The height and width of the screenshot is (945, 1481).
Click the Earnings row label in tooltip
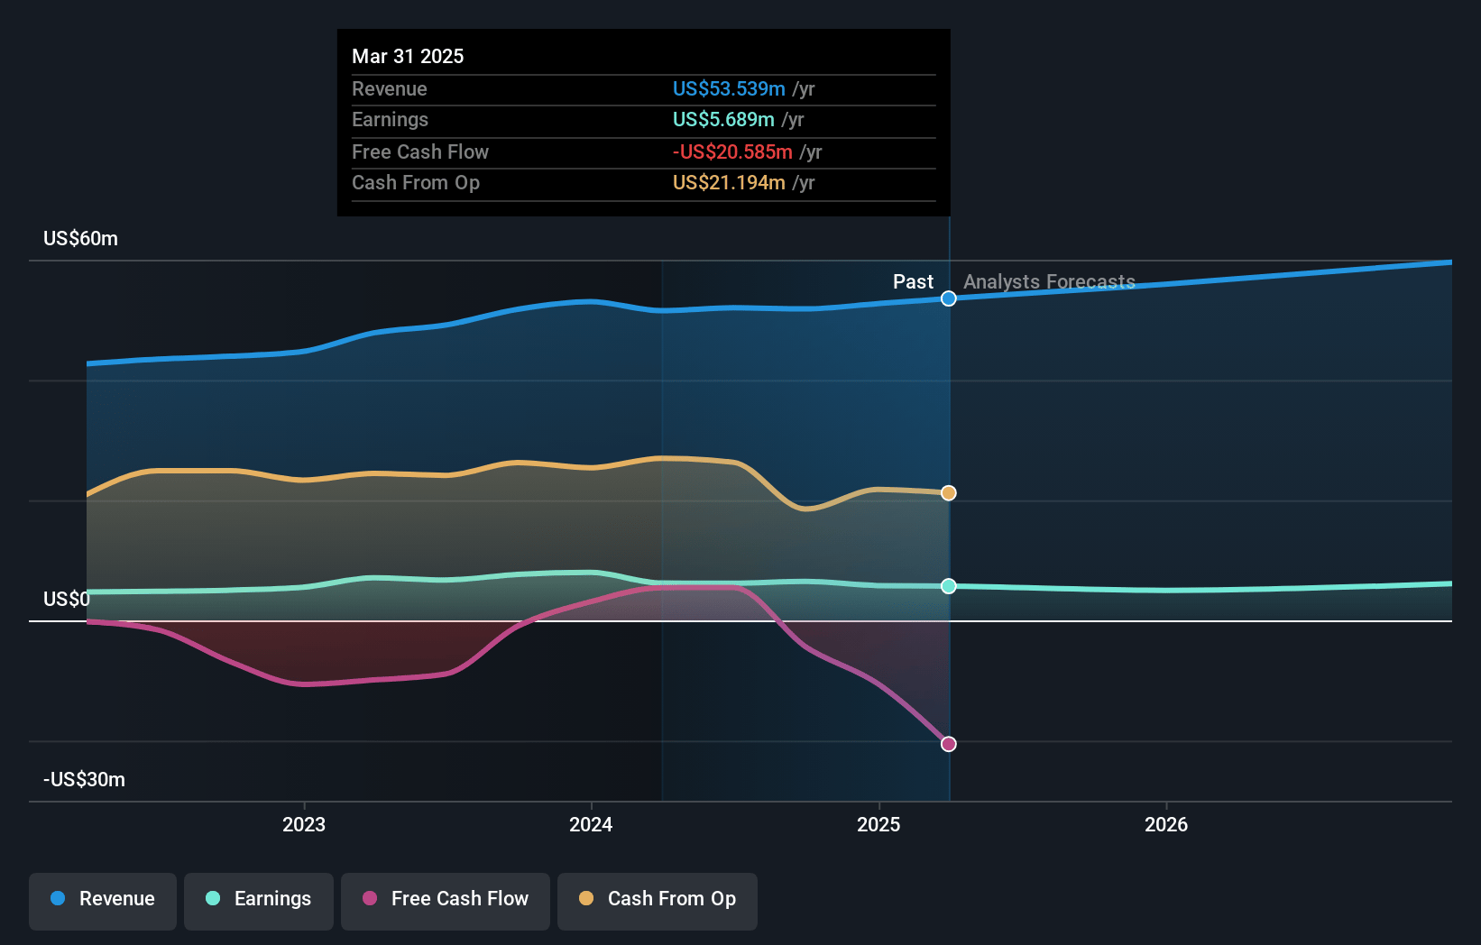[x=390, y=120]
